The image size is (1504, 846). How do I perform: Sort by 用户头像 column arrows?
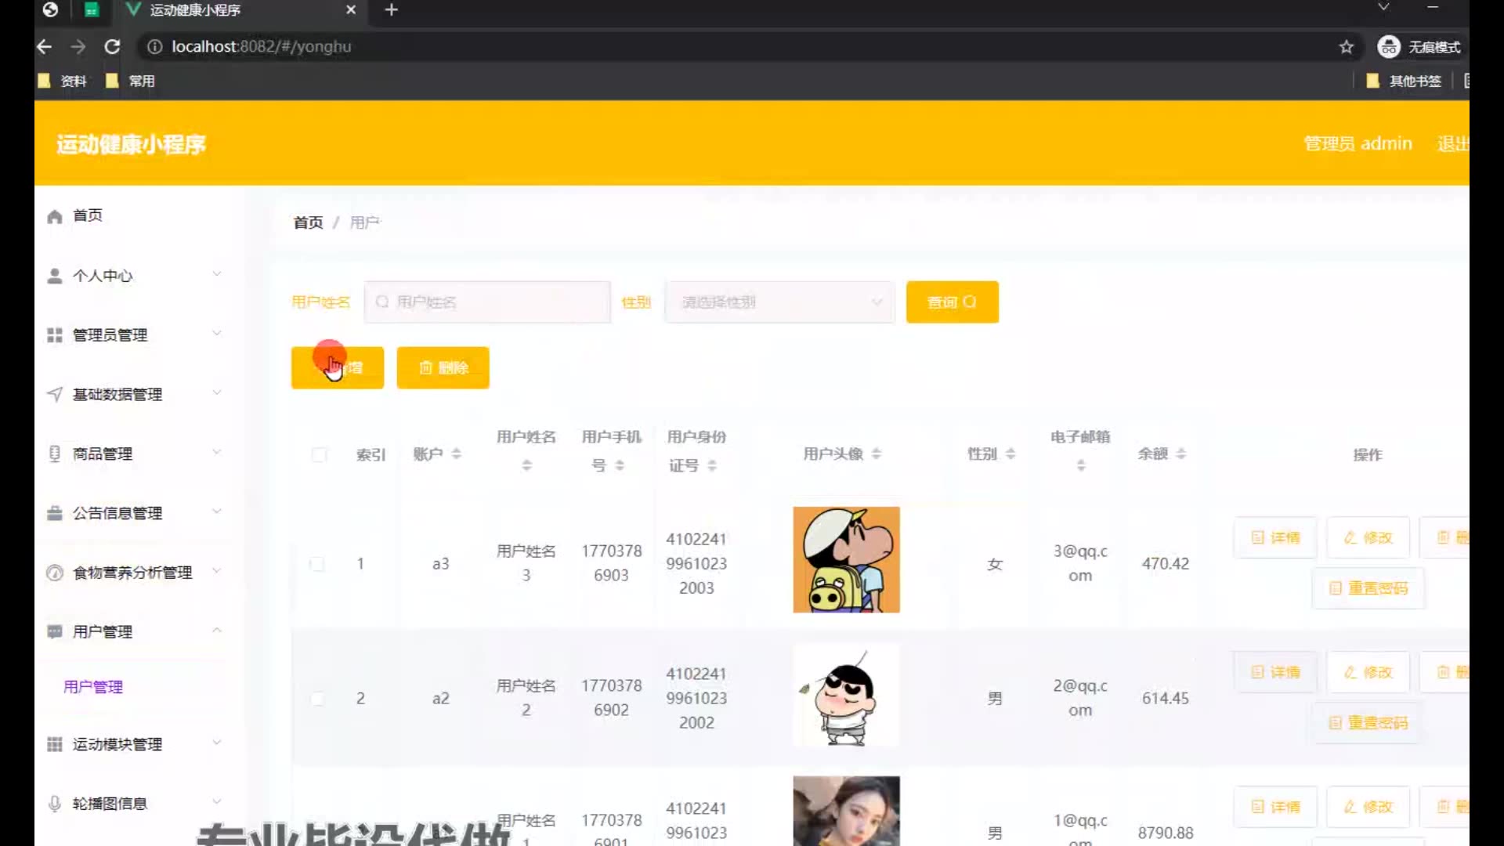pyautogui.click(x=877, y=454)
